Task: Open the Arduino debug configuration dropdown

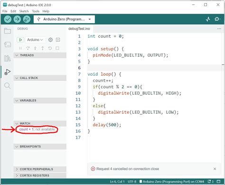Action: coord(35,40)
